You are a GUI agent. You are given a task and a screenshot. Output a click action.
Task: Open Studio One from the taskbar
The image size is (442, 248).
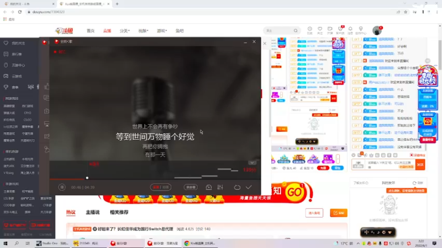pyautogui.click(x=52, y=243)
